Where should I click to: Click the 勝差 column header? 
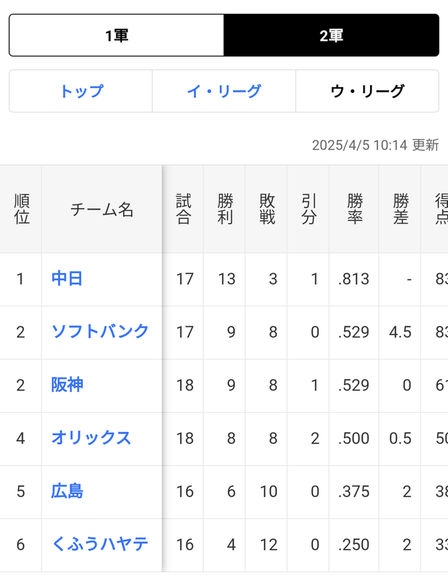[399, 207]
